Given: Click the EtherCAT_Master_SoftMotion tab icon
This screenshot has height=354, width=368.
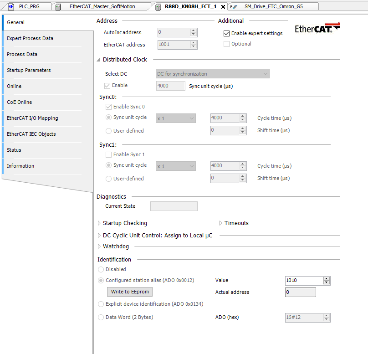Looking at the screenshot, I should point(58,7).
